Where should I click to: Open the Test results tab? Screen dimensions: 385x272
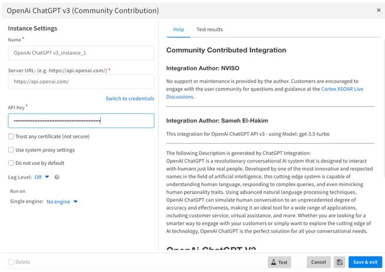(210, 29)
